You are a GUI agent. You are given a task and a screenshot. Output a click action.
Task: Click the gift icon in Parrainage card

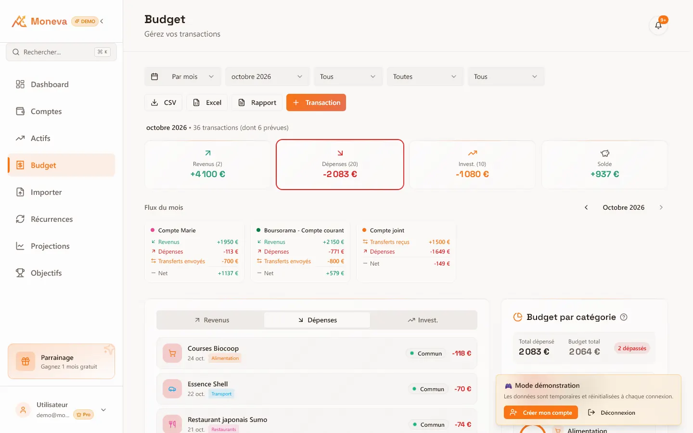point(26,361)
